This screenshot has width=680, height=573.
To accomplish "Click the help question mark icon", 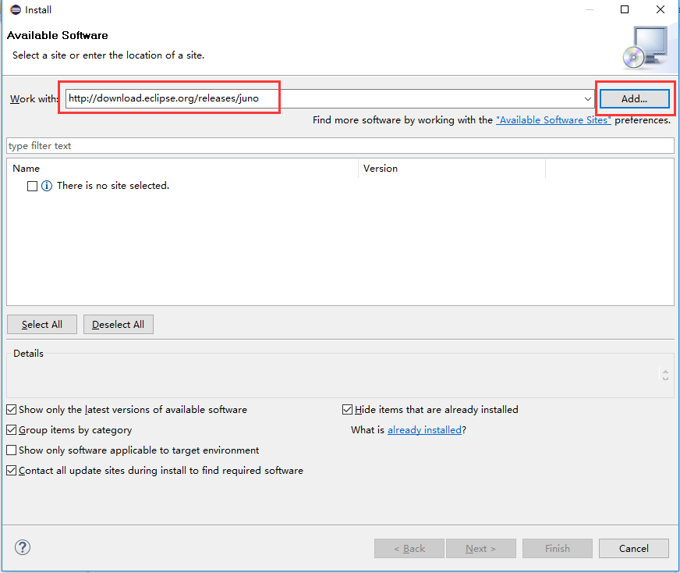I will 23,547.
